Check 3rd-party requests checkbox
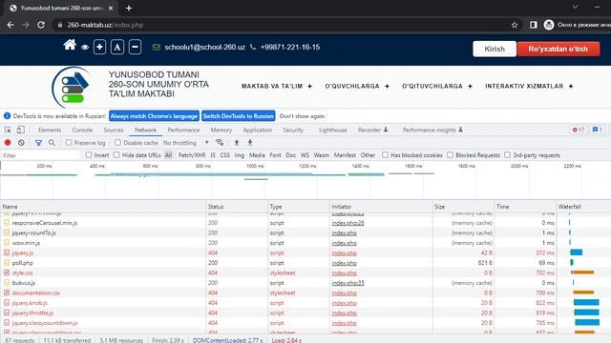Viewport: 611px width, 343px height. (x=507, y=154)
